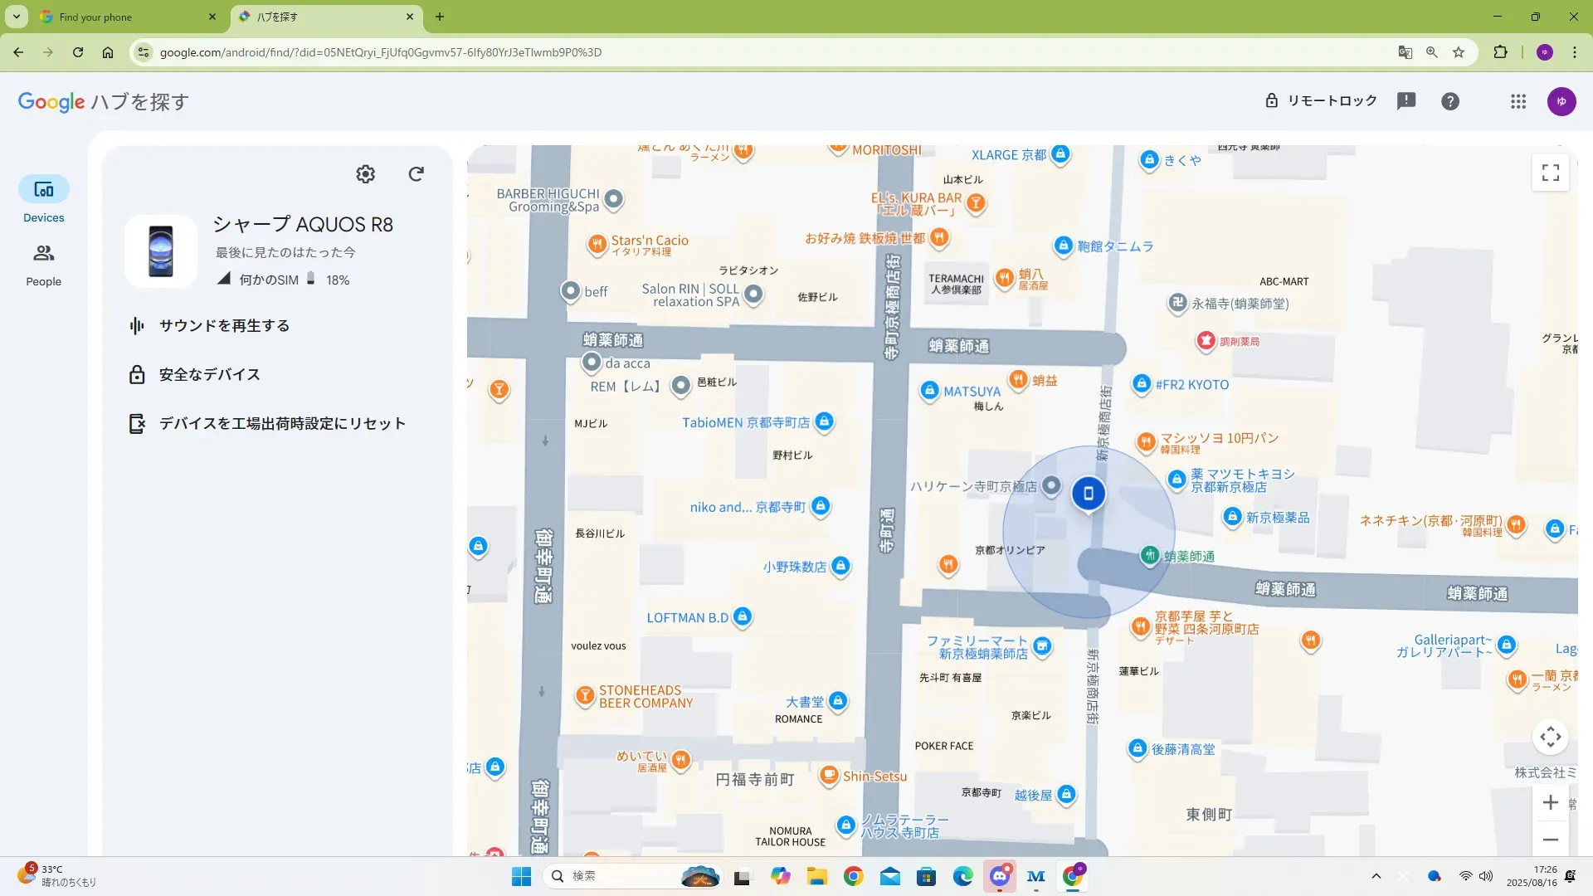
Task: Open the send feedback icon
Action: [x=1406, y=101]
